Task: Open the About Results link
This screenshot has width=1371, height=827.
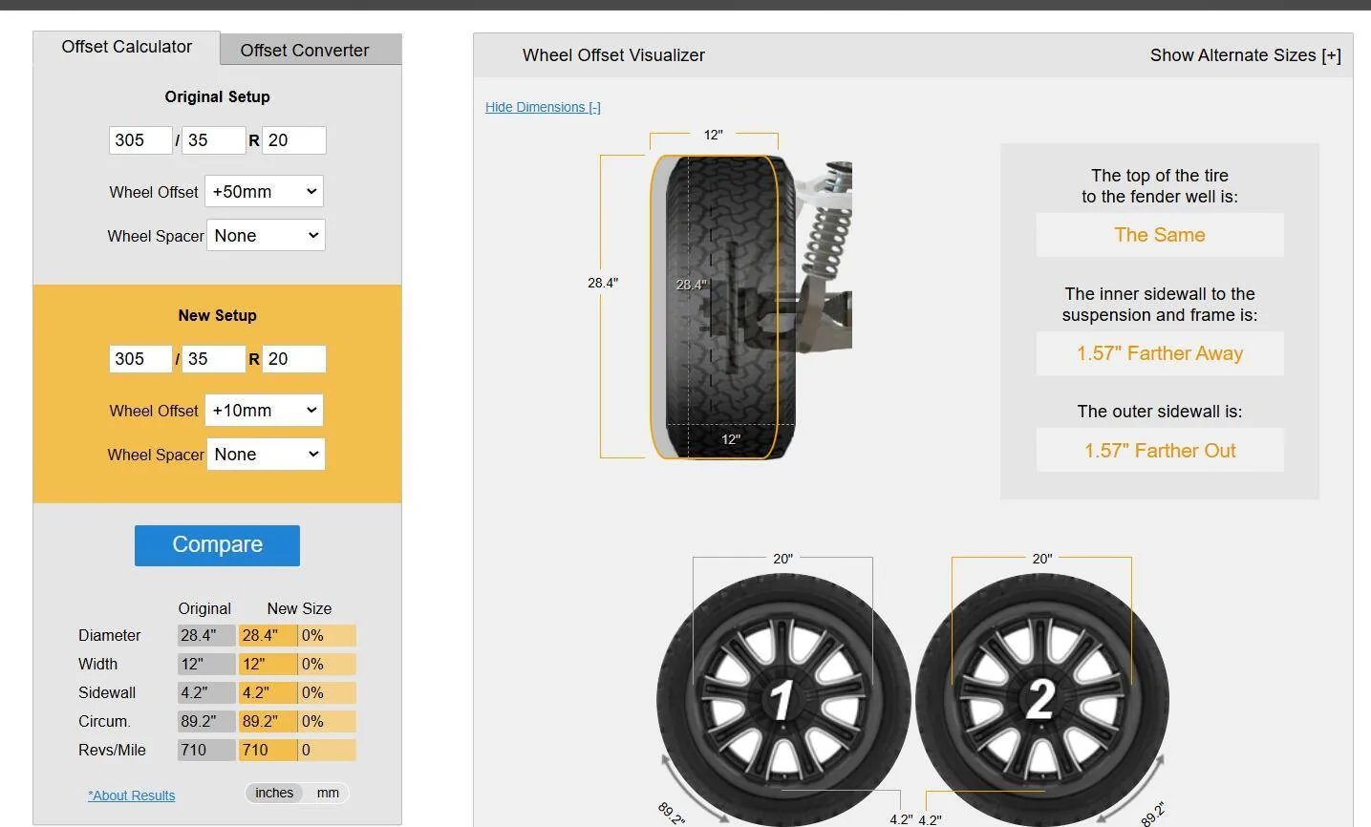Action: pos(132,795)
